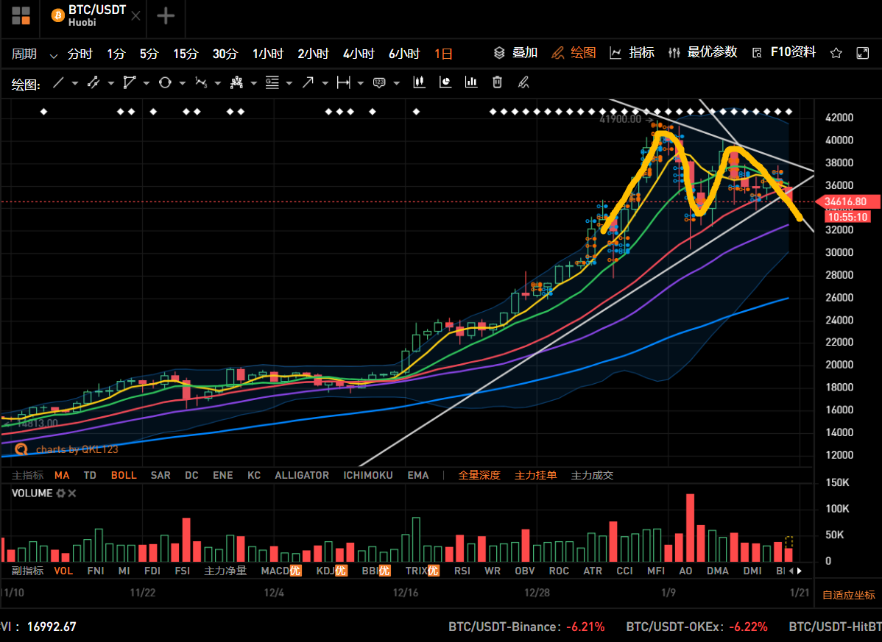882x642 pixels.
Task: Click the favorite star icon
Action: click(836, 53)
